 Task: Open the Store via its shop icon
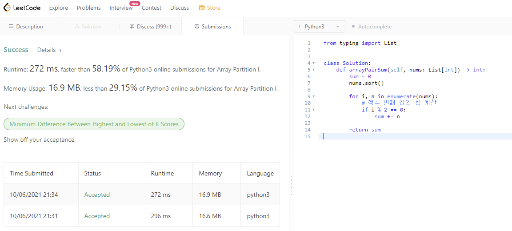click(x=202, y=8)
